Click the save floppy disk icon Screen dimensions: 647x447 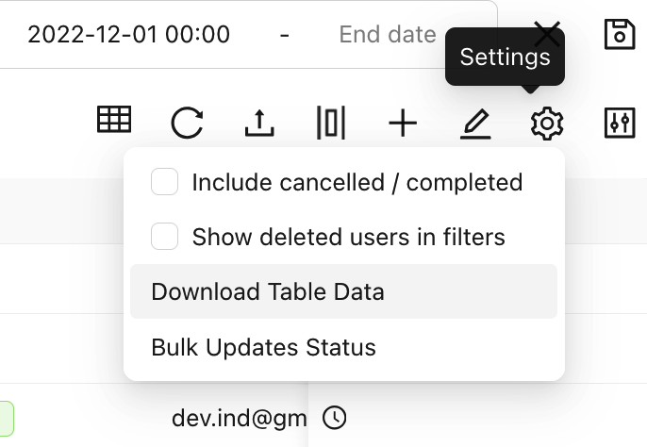[x=620, y=35]
